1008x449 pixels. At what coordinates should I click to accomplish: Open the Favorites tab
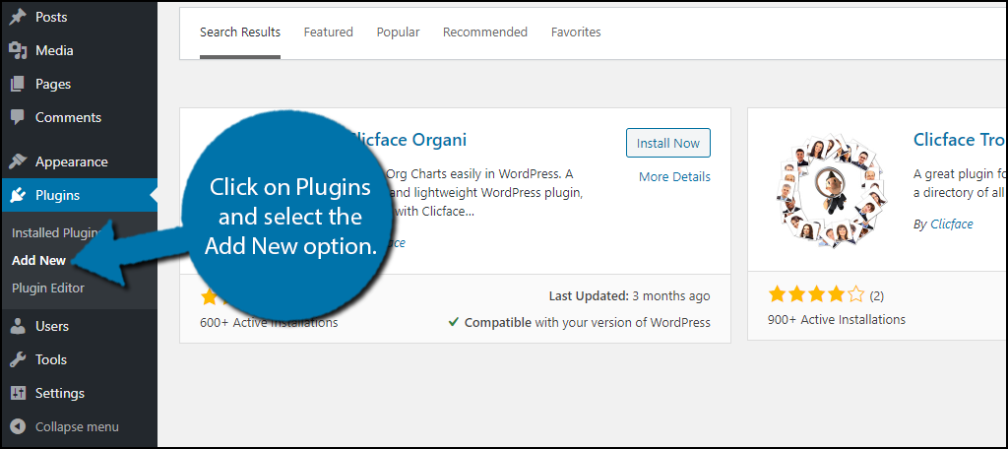[x=576, y=32]
